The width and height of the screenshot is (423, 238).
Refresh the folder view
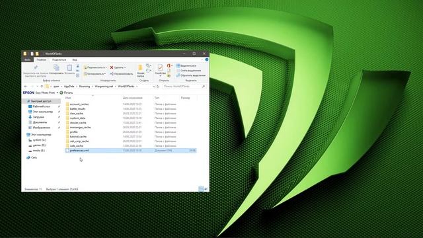click(x=158, y=87)
